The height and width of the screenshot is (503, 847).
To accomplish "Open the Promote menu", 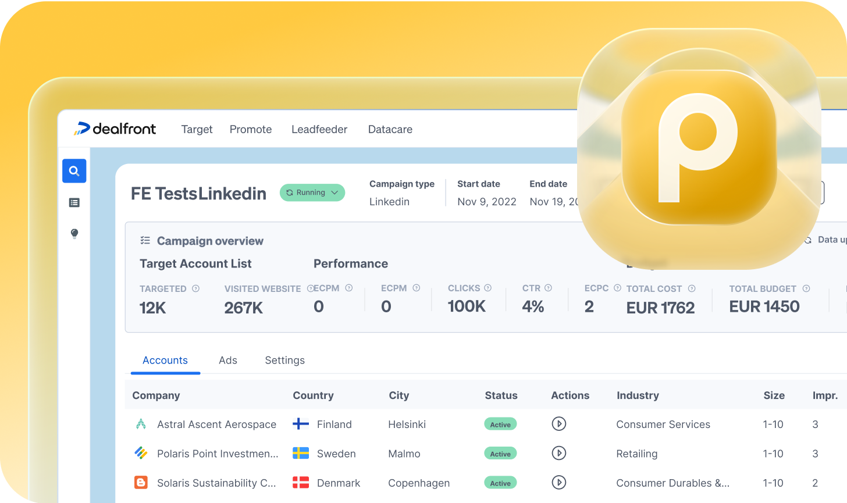I will click(251, 129).
